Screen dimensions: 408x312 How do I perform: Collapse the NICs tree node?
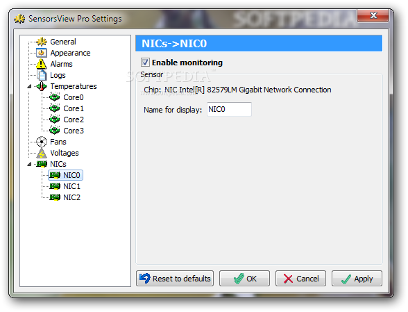pos(29,164)
